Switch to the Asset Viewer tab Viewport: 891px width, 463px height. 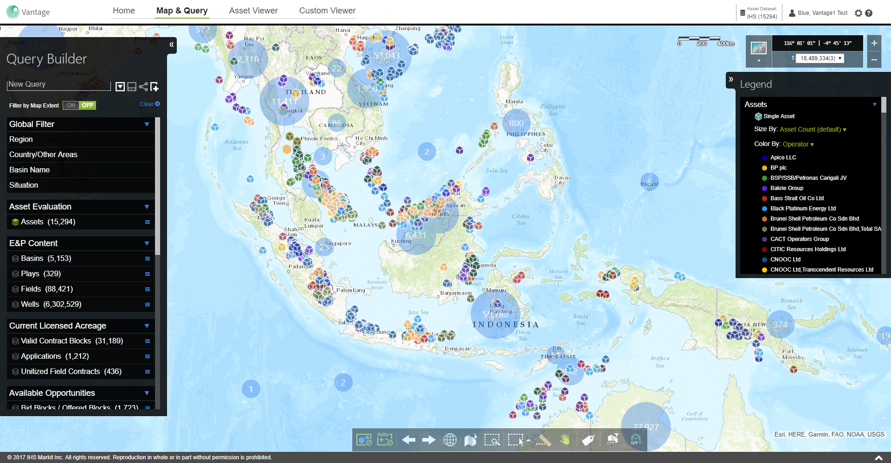[x=253, y=11]
